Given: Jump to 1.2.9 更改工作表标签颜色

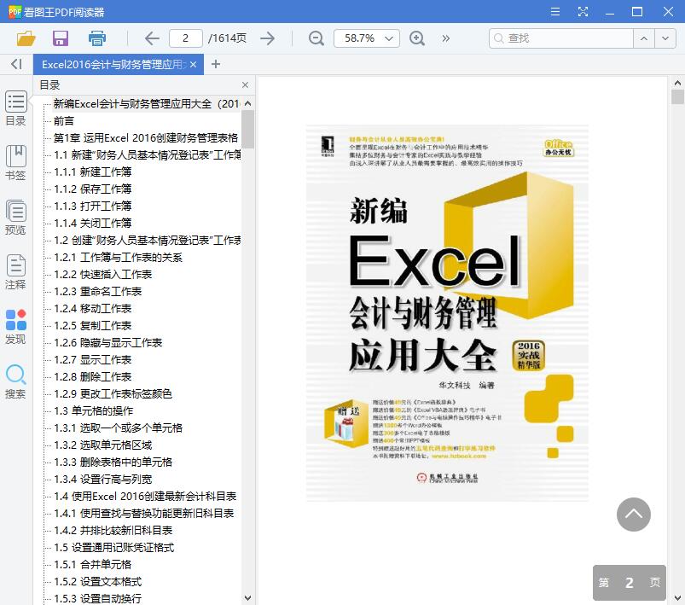Looking at the screenshot, I should click(113, 393).
